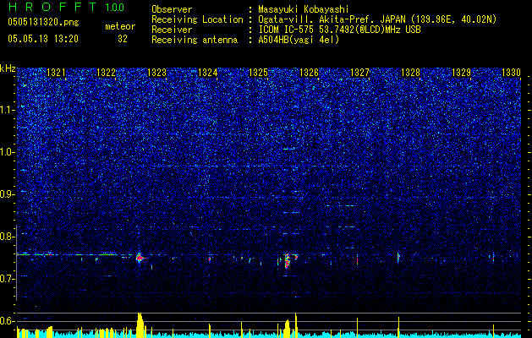Click the ICOM IC-575 receiver text
This screenshot has width=532, height=338.
tap(339, 30)
